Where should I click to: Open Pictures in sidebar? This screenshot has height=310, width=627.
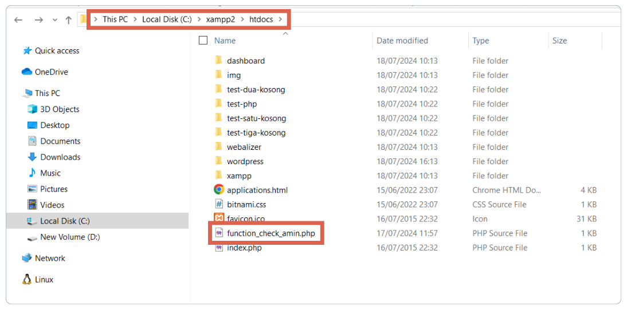53,189
